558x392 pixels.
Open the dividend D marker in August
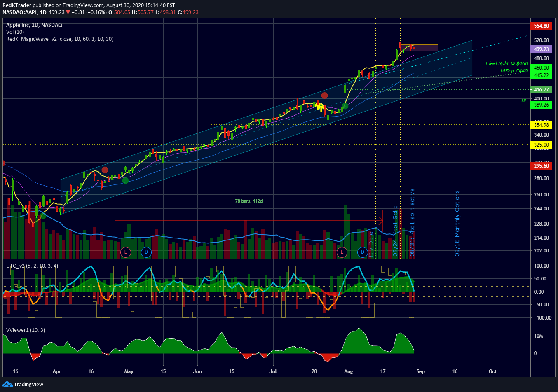click(x=362, y=252)
